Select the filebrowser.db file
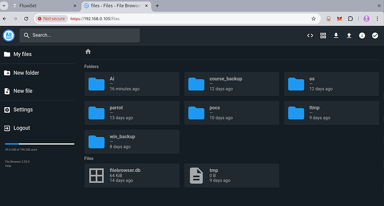The height and width of the screenshot is (206, 384). click(132, 176)
